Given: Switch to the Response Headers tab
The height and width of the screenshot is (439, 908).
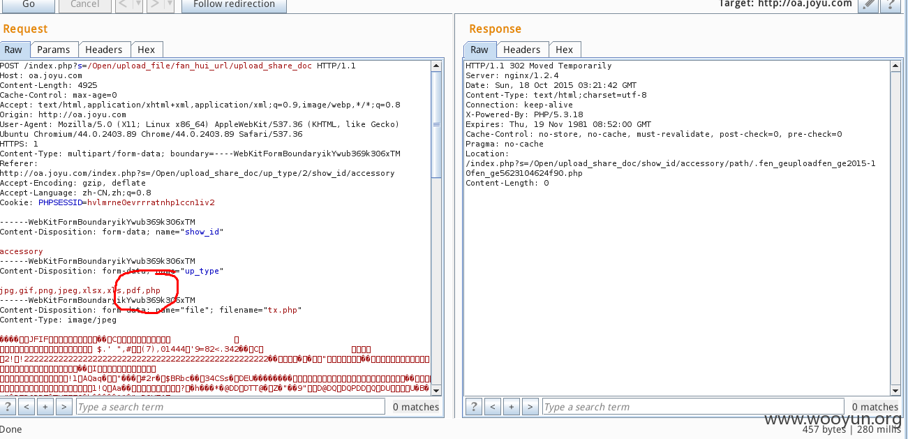Looking at the screenshot, I should 521,50.
